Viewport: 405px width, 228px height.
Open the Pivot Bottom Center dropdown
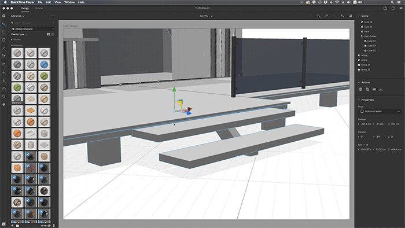tap(380, 111)
